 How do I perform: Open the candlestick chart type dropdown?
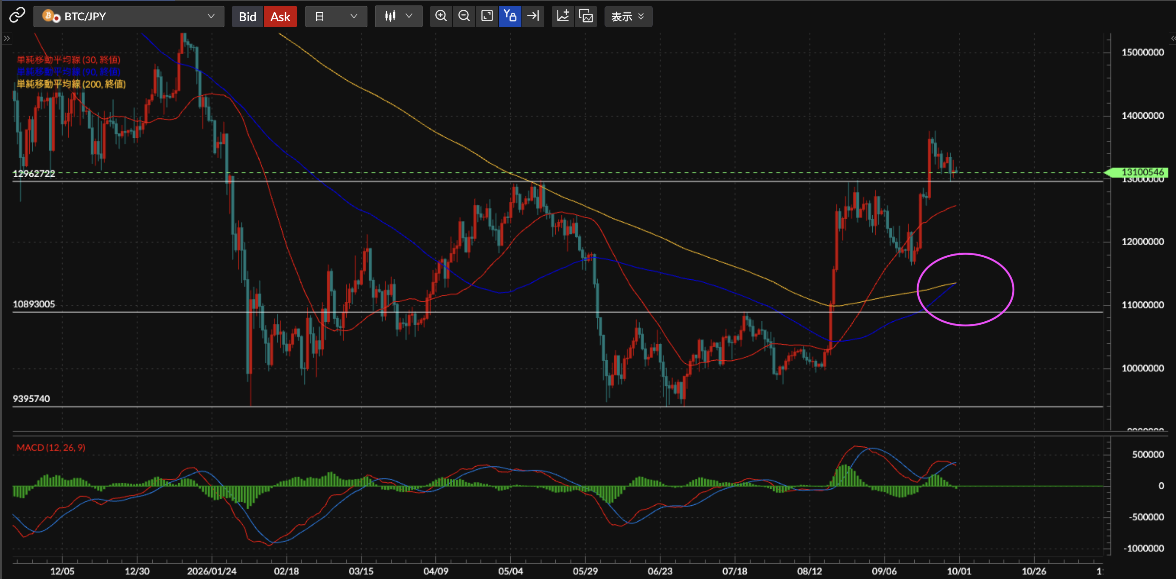coord(398,17)
